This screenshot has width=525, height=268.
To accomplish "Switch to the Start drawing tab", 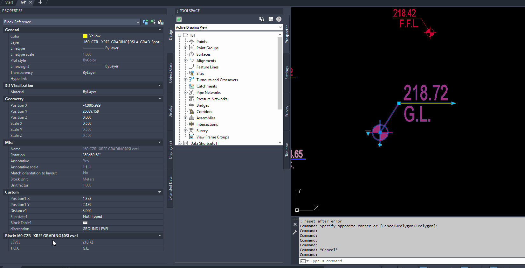I will coord(9,2).
